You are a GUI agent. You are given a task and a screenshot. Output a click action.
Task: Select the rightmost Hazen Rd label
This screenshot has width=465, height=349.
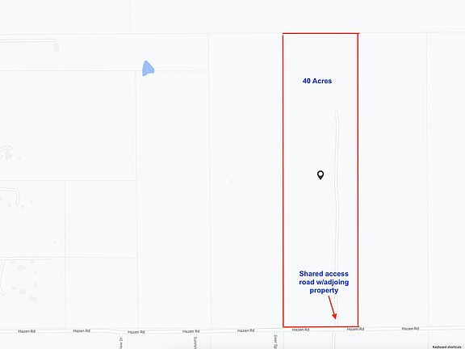[410, 329]
